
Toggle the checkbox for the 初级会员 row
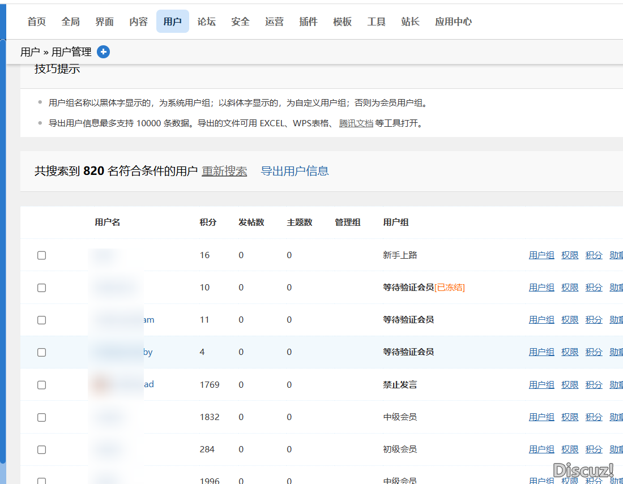(x=41, y=449)
